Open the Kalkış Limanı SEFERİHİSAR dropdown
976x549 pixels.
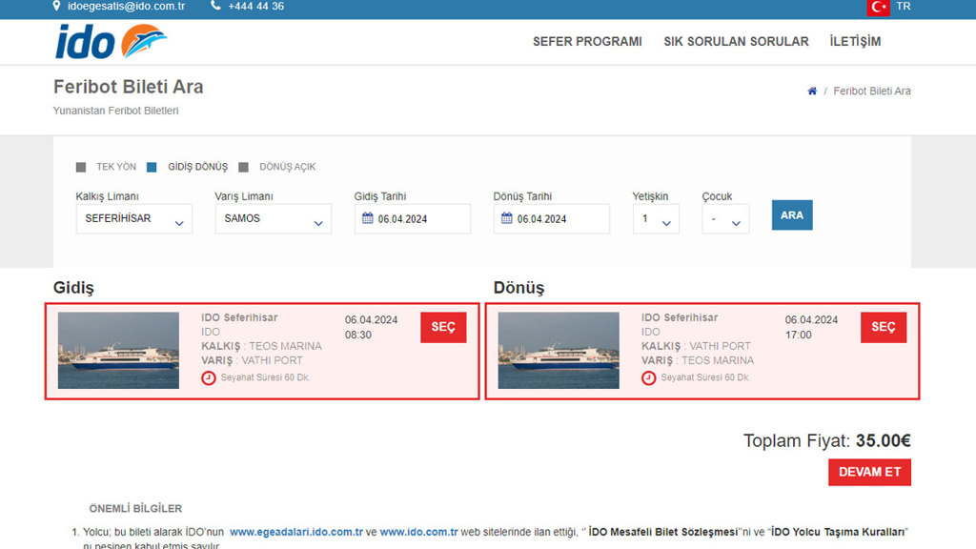pyautogui.click(x=133, y=219)
